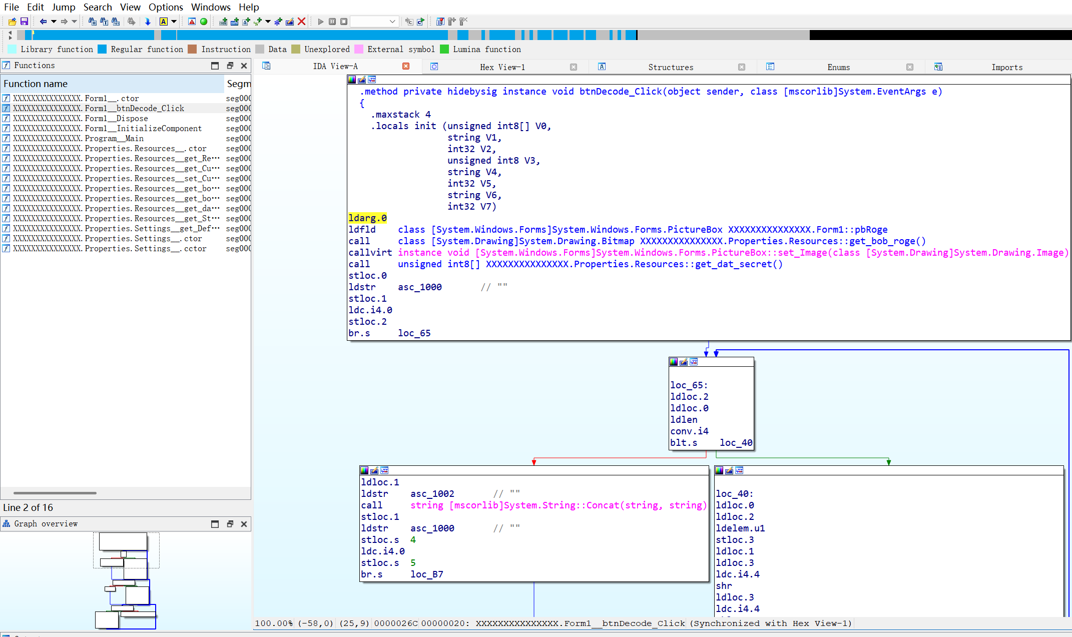The height and width of the screenshot is (637, 1072).
Task: Click the navigation band overview bar
Action: click(545, 35)
